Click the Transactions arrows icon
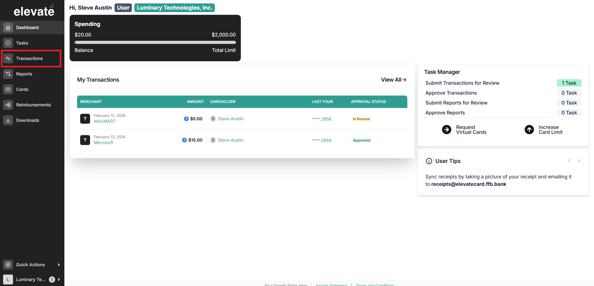Image resolution: width=594 pixels, height=286 pixels. [8, 58]
